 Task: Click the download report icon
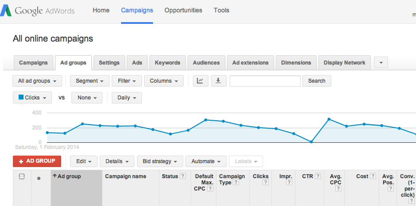point(218,81)
